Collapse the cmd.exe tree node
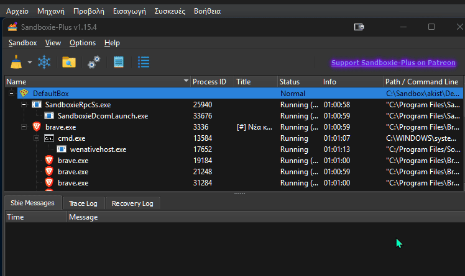Screen dimensions: 465x276 36,138
